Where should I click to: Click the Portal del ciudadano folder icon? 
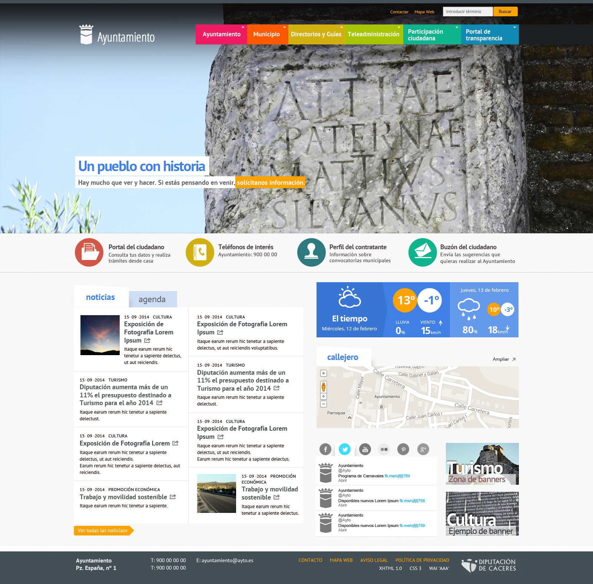tap(89, 252)
